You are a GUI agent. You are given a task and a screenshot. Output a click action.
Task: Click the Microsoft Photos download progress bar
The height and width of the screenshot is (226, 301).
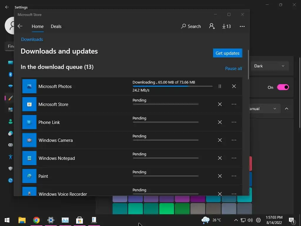click(x=172, y=86)
